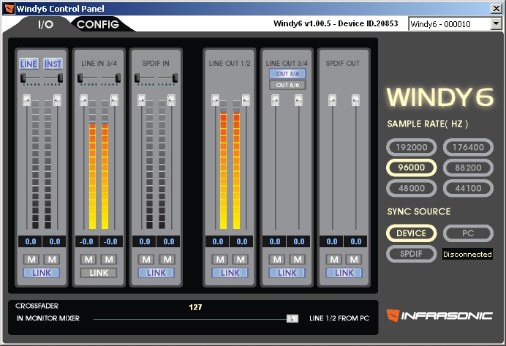Toggle the LINE input mode button
The width and height of the screenshot is (506, 346).
point(29,64)
